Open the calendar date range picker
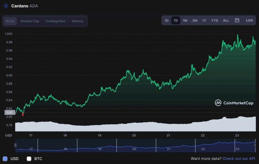The image size is (259, 164). click(x=237, y=20)
